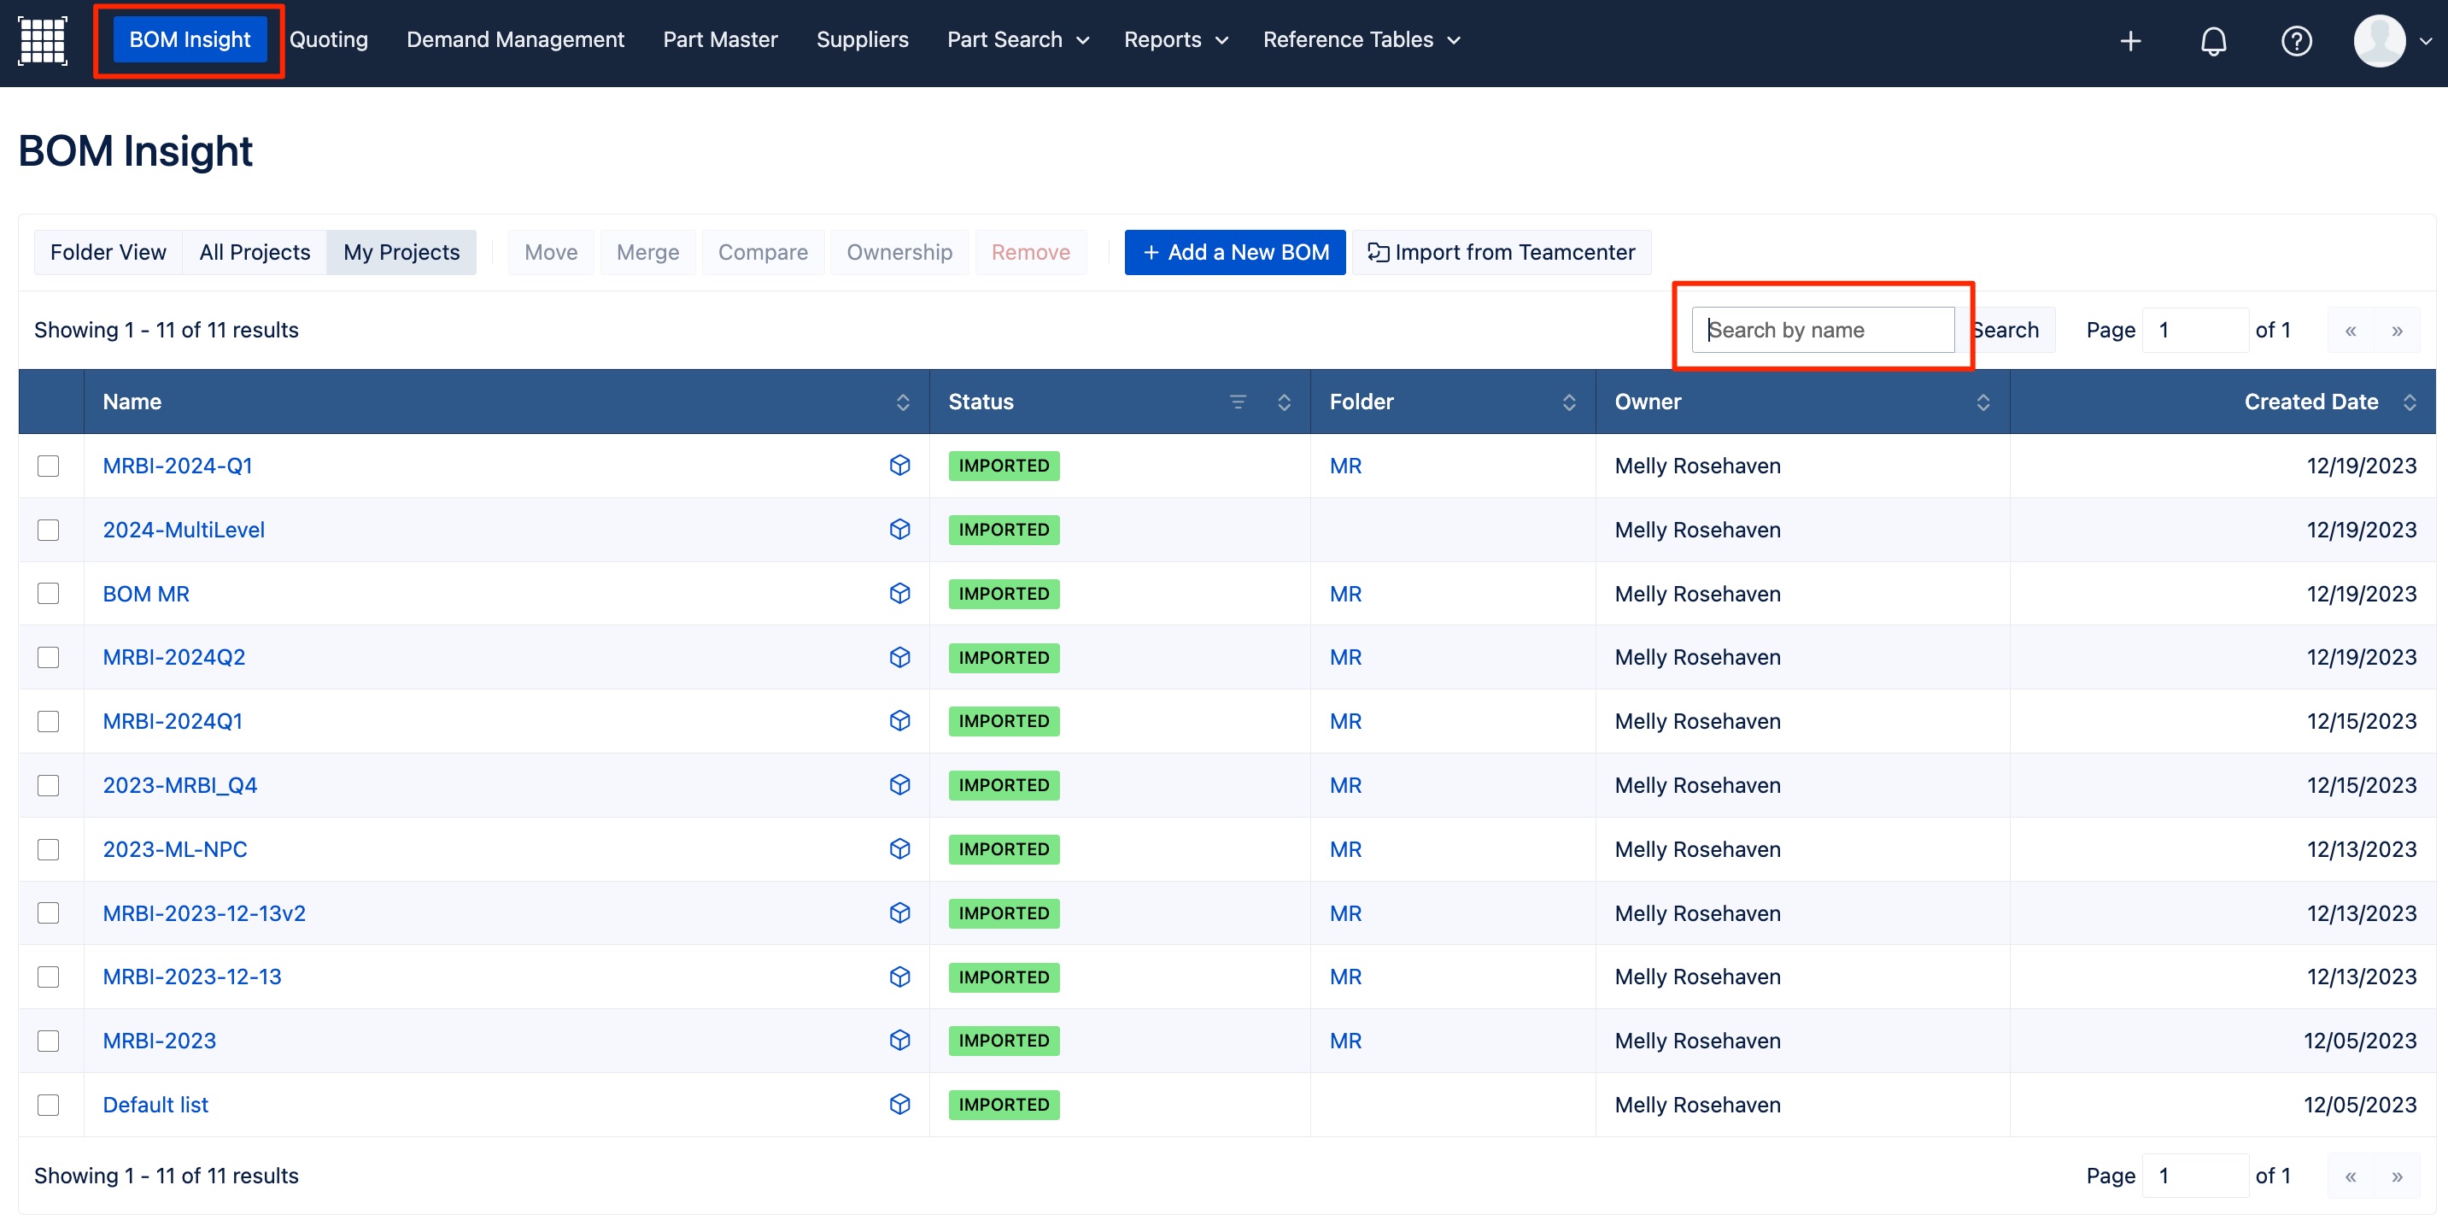Click the plus create icon in header
This screenshot has height=1232, width=2448.
coord(2130,41)
